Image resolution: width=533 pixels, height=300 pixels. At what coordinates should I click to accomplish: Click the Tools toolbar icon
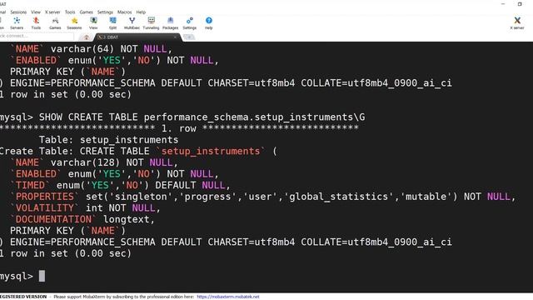(x=36, y=23)
